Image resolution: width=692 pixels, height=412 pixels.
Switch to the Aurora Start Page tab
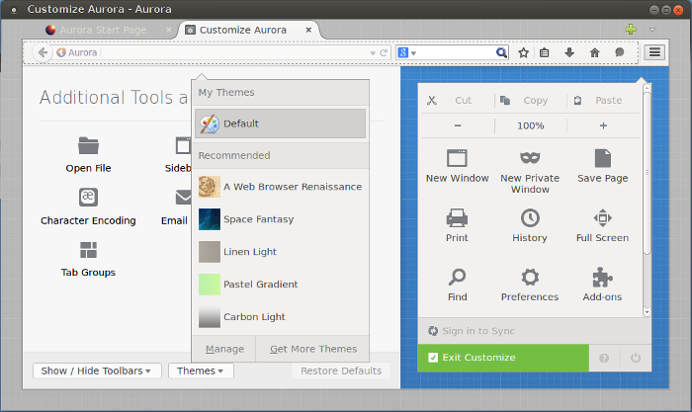(x=108, y=30)
